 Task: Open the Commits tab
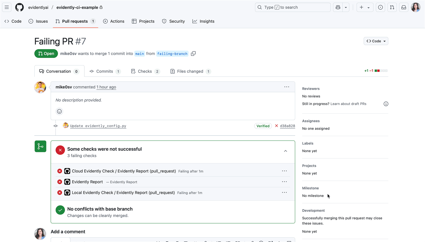click(x=105, y=71)
